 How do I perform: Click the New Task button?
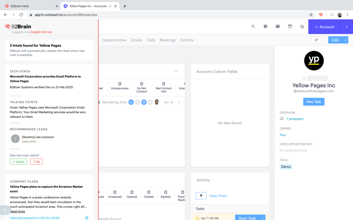pos(314,102)
